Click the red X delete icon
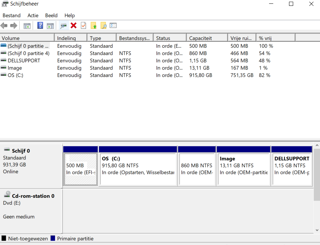Viewport: 320px width, 245px height. pyautogui.click(x=73, y=25)
